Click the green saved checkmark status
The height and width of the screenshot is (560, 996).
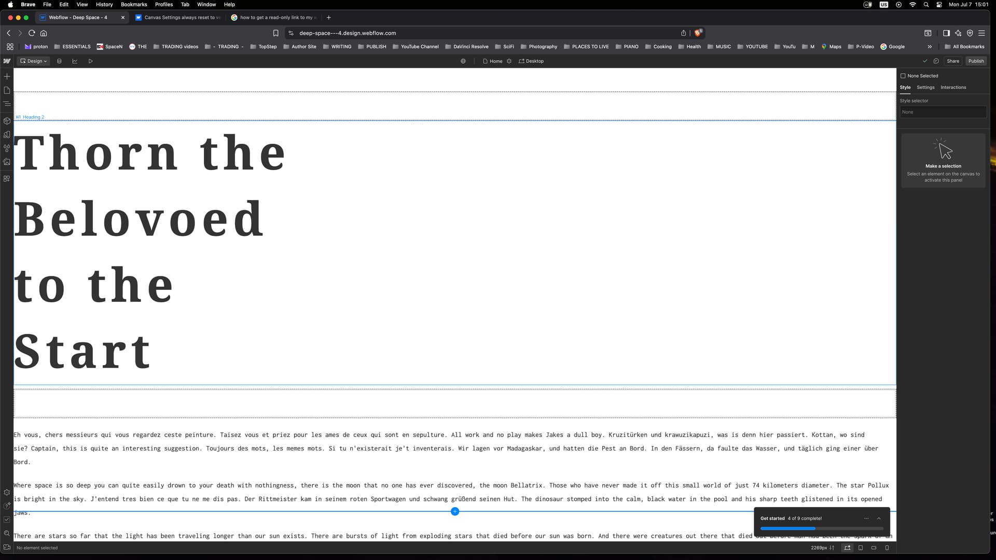(925, 61)
